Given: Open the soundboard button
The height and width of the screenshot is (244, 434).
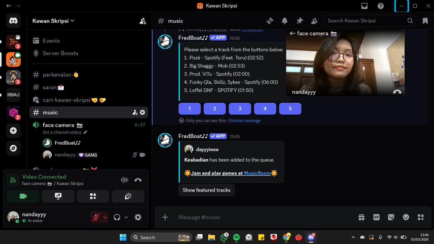Looking at the screenshot, I should 128,196.
